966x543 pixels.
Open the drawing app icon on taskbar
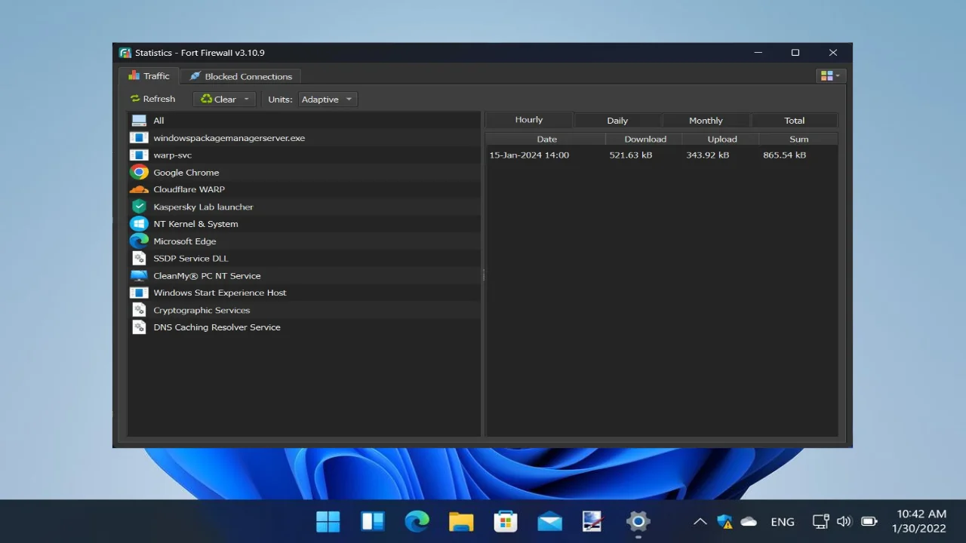593,521
